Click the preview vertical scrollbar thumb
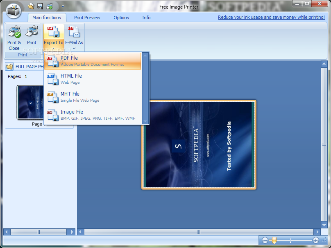 click(324, 144)
